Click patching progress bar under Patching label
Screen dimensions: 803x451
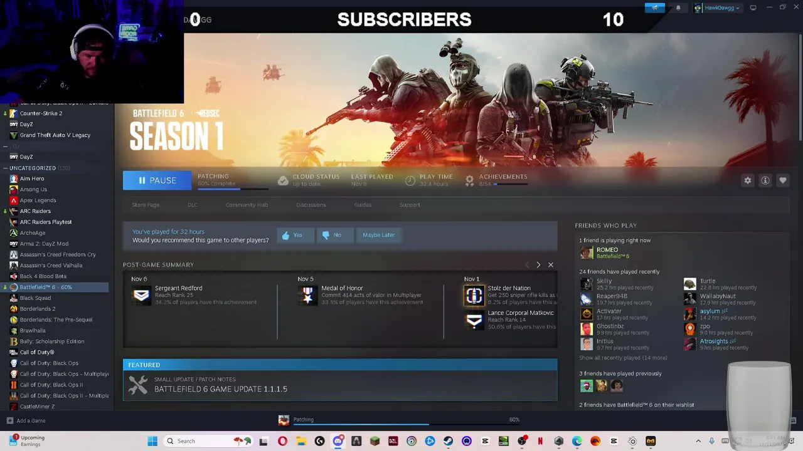tap(233, 188)
